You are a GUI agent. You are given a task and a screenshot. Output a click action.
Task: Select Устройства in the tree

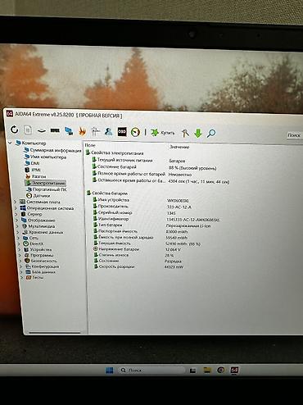pos(41,249)
